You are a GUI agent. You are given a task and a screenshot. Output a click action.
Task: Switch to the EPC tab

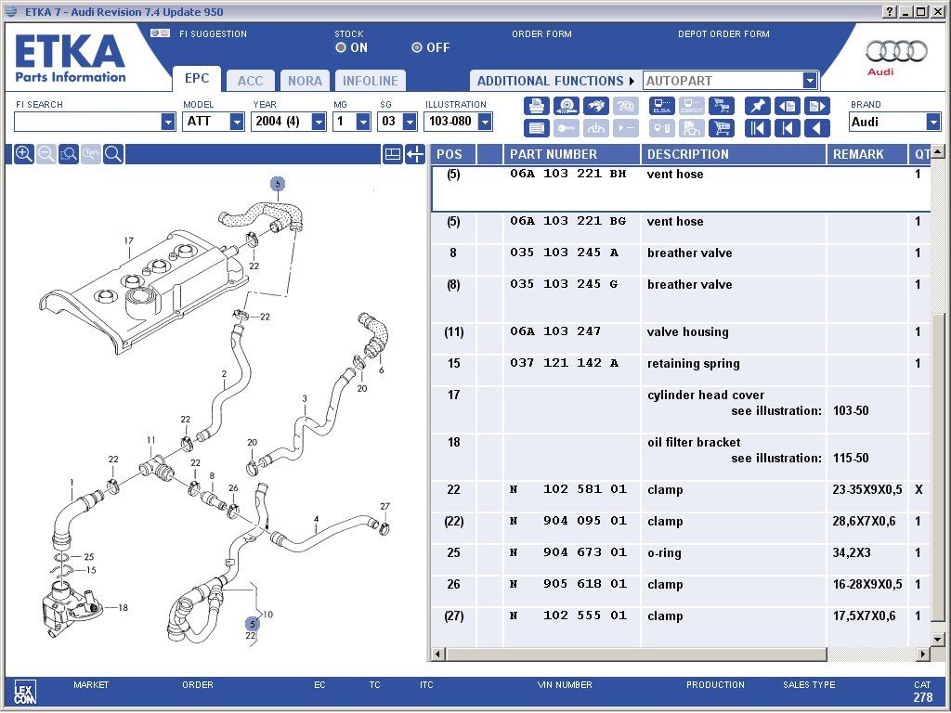pos(197,79)
